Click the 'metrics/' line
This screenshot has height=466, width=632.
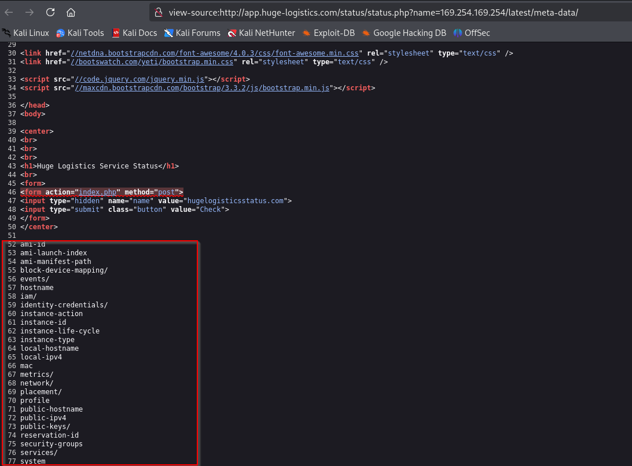pyautogui.click(x=36, y=375)
